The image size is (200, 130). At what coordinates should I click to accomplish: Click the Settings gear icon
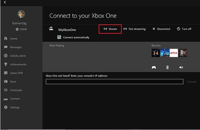point(6,107)
